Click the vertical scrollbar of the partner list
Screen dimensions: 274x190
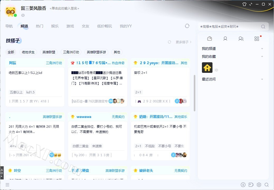195,93
